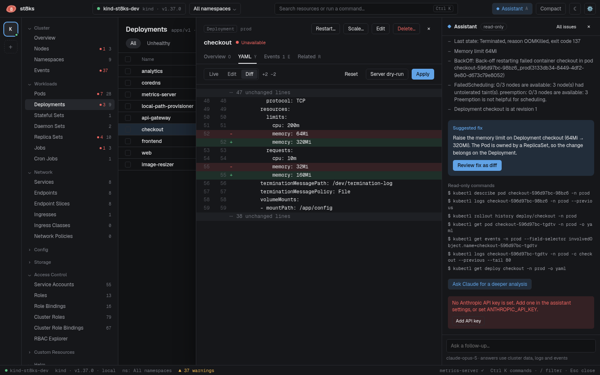
Task: Tick the frontend row checkbox
Action: (x=128, y=141)
